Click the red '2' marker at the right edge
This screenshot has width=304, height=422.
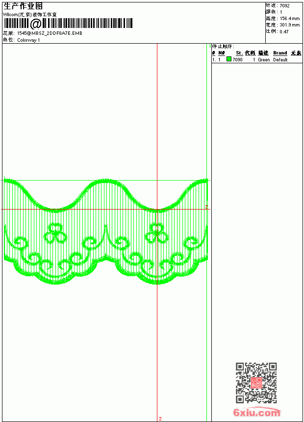point(206,207)
